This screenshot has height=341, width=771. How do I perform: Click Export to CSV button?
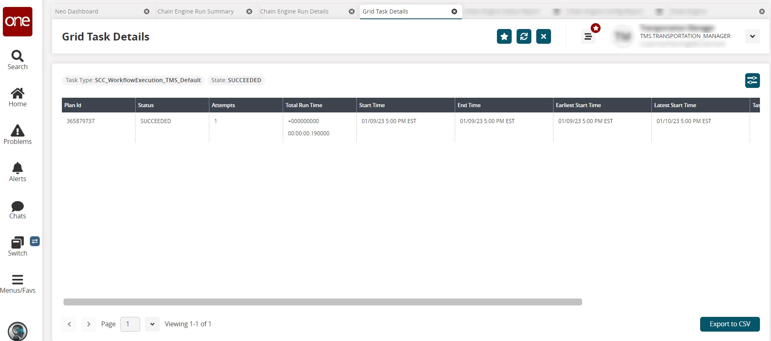pyautogui.click(x=730, y=324)
